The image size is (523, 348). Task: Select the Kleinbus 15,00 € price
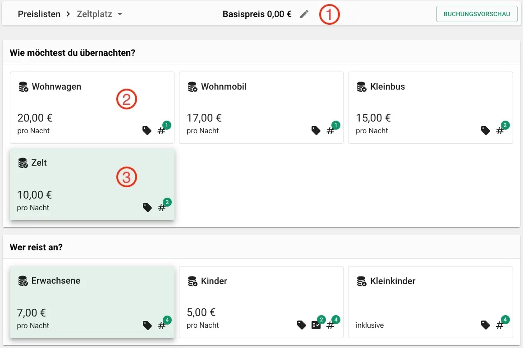tap(373, 118)
